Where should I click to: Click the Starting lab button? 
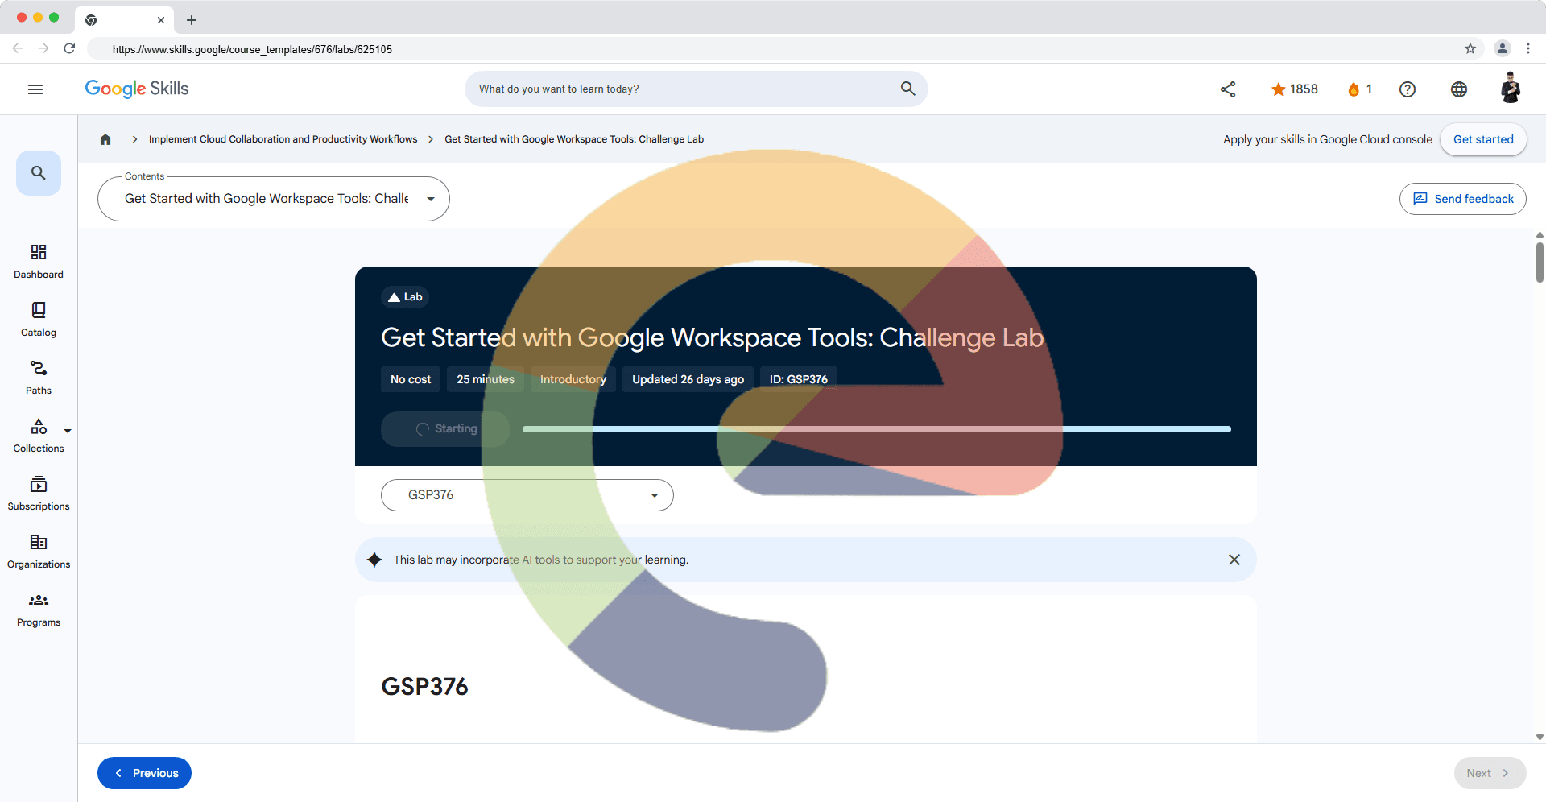coord(445,429)
